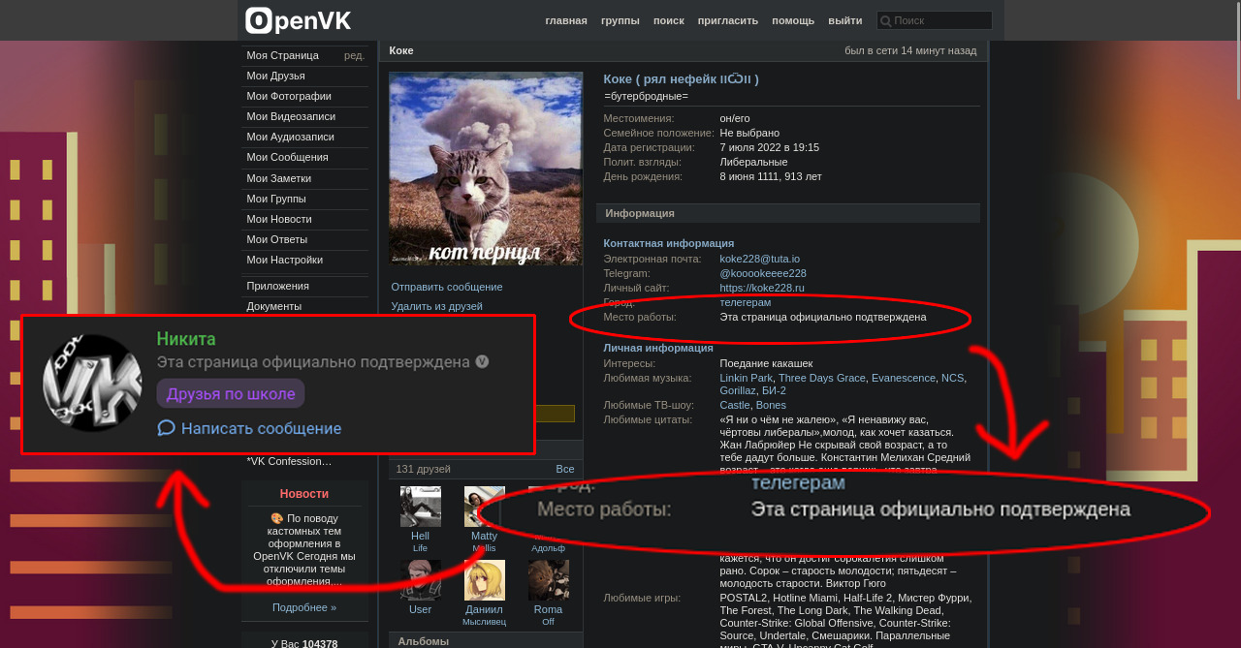1241x648 pixels.
Task: Open поиск in top menu
Action: click(x=668, y=20)
